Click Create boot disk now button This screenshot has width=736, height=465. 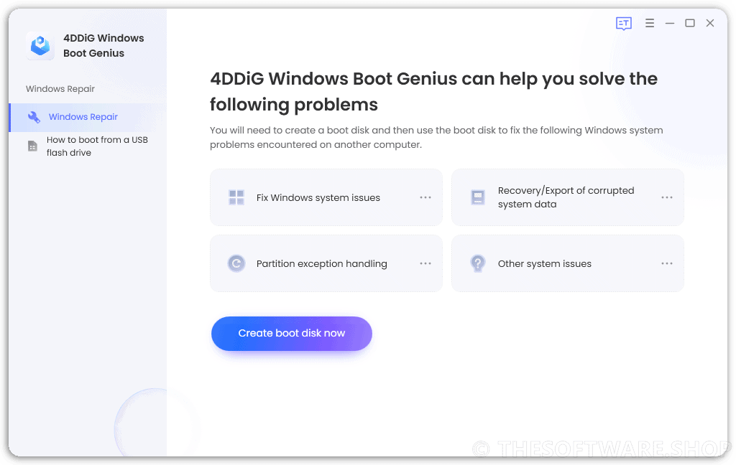tap(292, 333)
